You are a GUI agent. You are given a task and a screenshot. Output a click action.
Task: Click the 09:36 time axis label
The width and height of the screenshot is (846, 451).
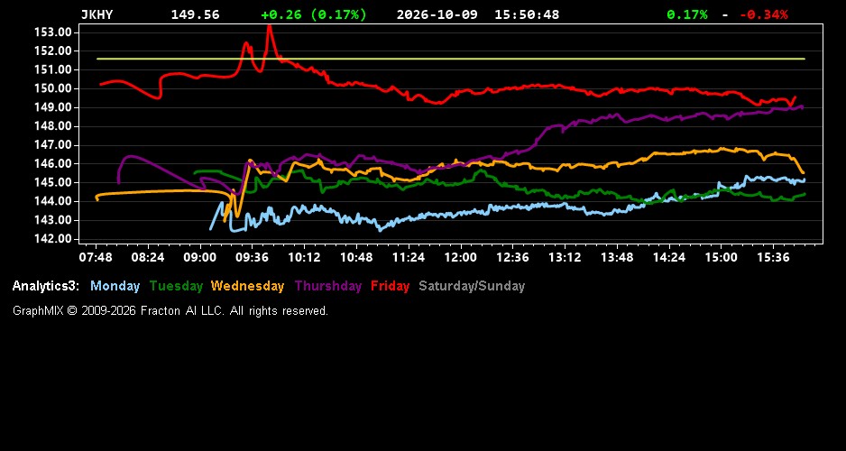click(x=252, y=257)
